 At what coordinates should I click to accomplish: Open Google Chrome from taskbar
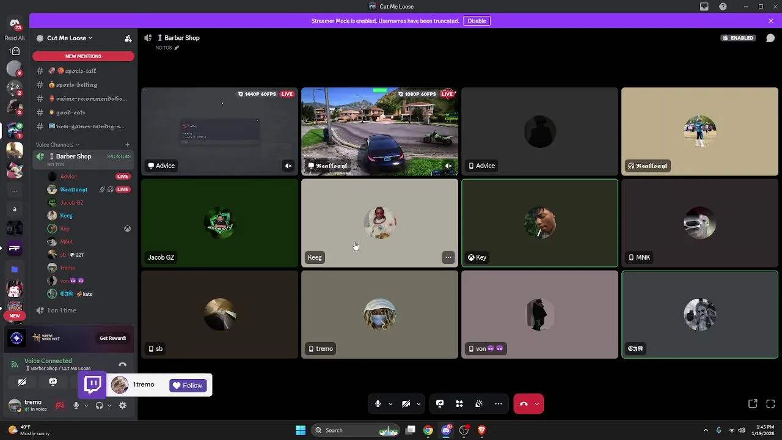428,430
